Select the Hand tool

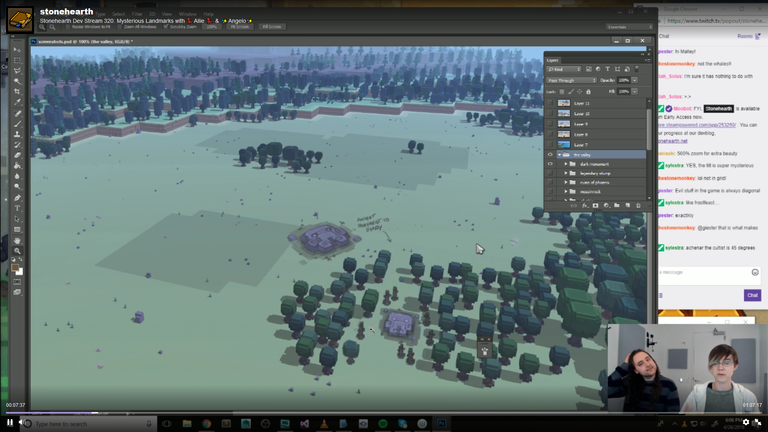(17, 240)
